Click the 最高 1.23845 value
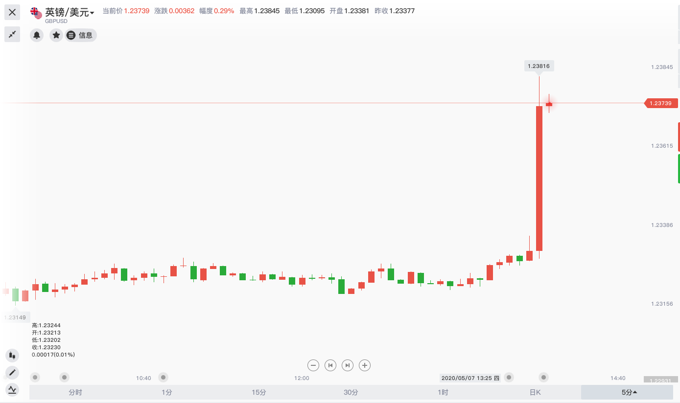This screenshot has width=680, height=403. pyautogui.click(x=267, y=11)
